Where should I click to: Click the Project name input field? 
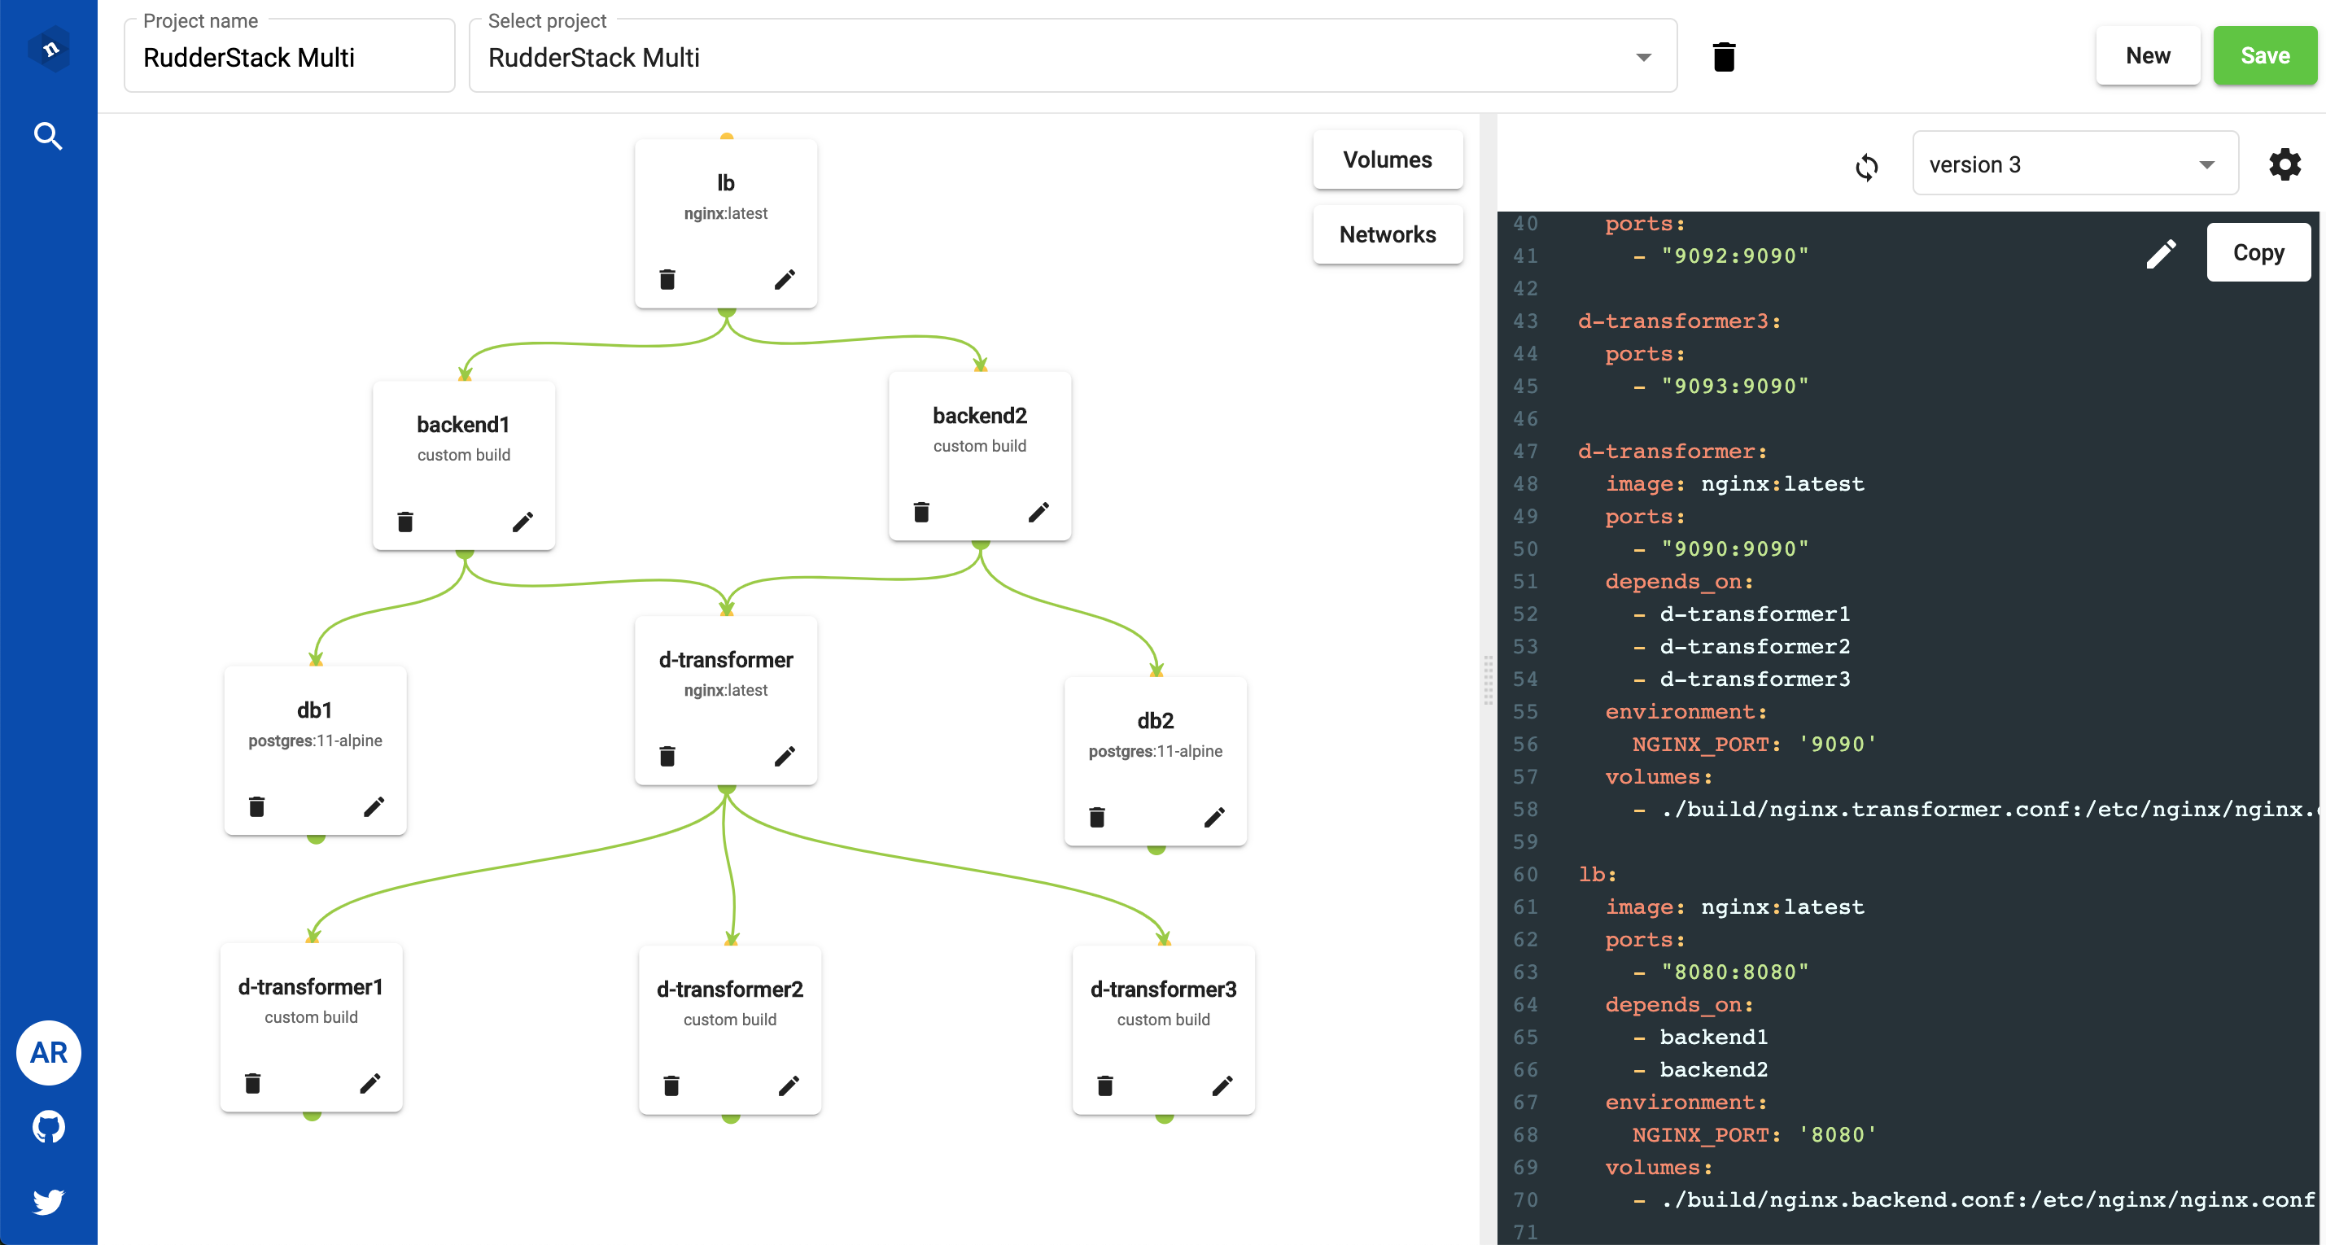coord(289,58)
